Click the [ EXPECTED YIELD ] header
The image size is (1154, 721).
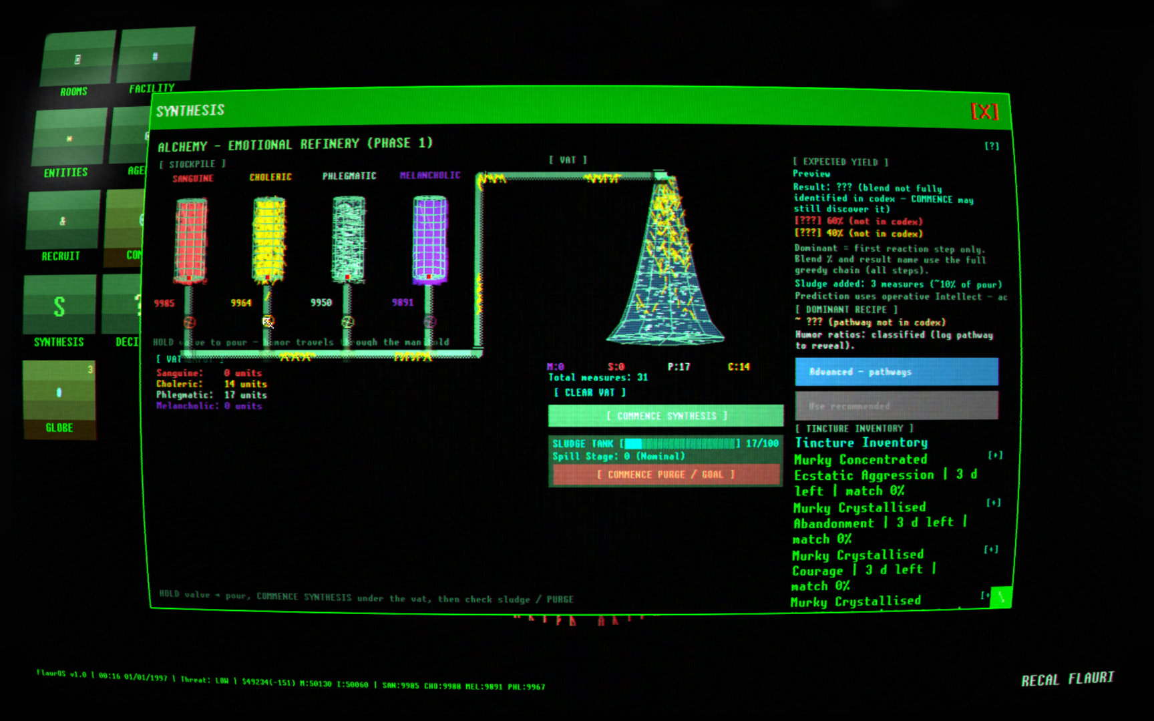(841, 162)
